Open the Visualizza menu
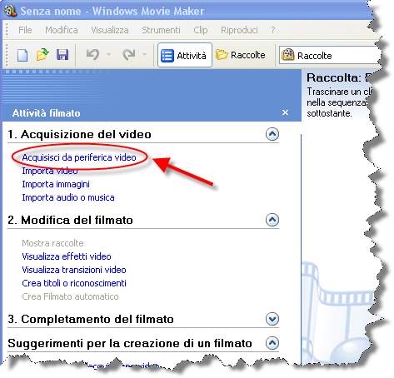Screen dimensions: 394x378 point(110,30)
